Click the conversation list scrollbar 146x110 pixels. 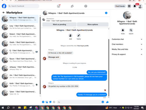pos(40,56)
